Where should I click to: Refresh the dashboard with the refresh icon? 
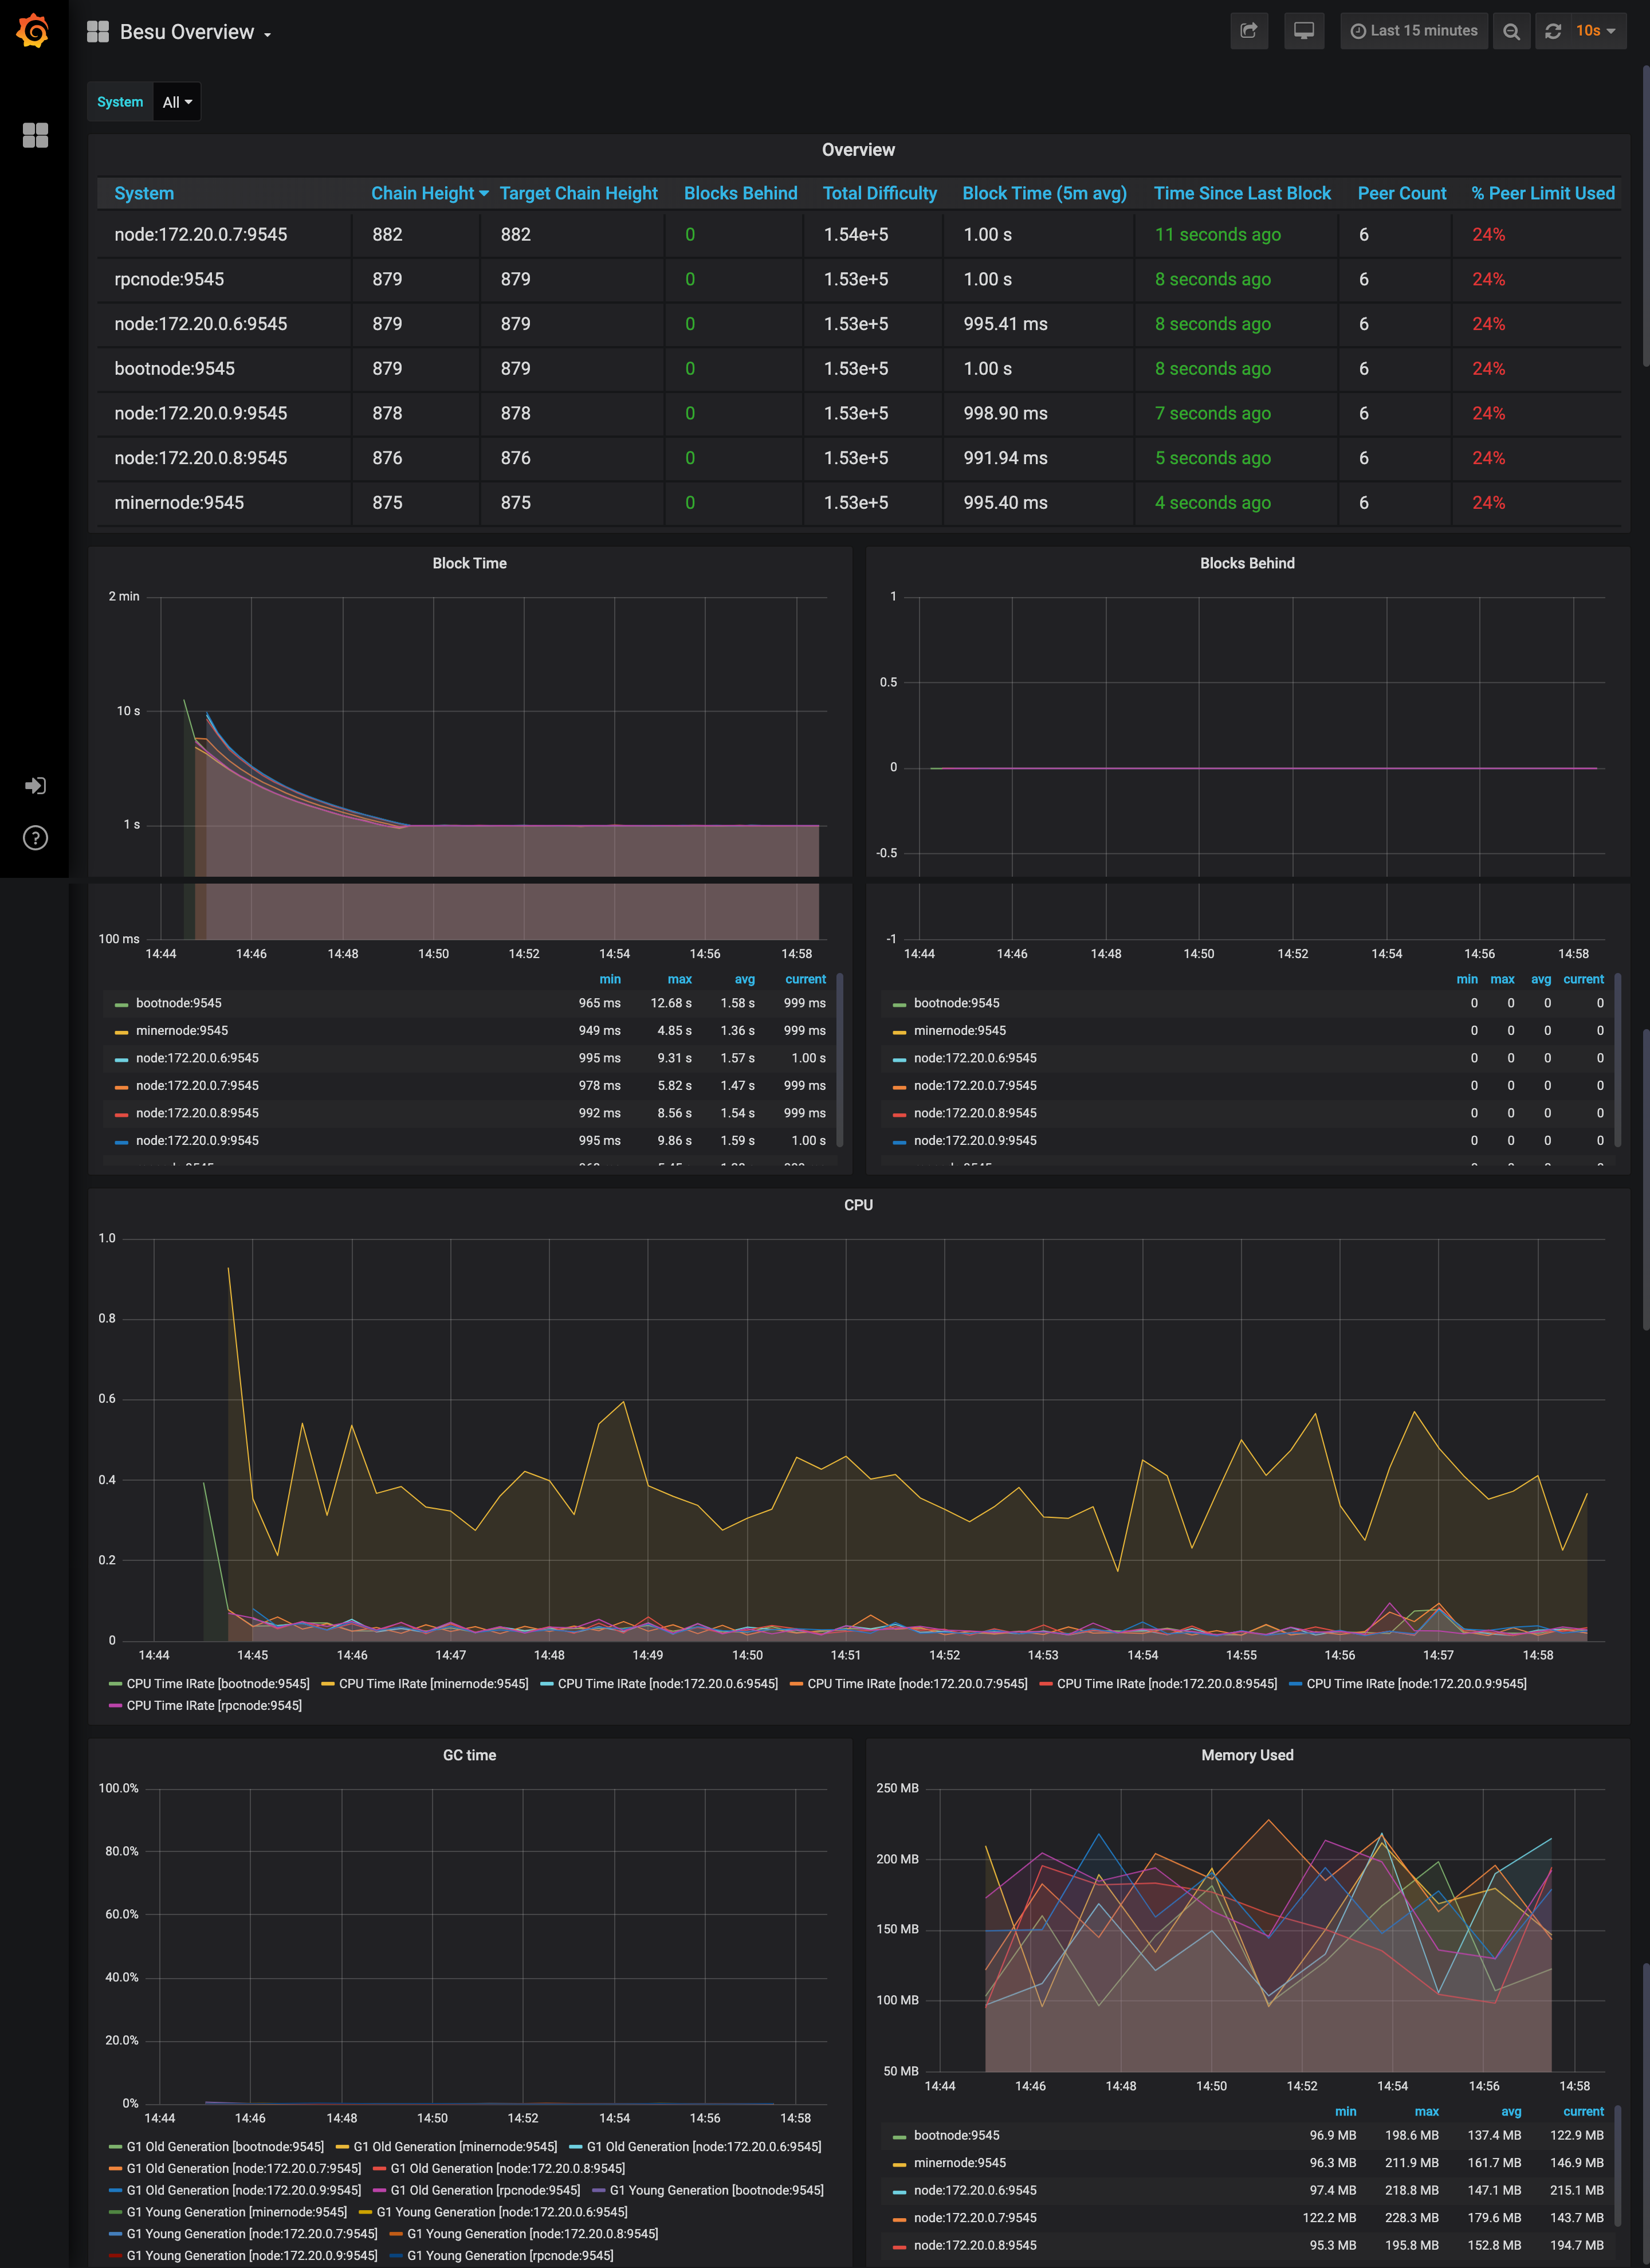pos(1552,30)
